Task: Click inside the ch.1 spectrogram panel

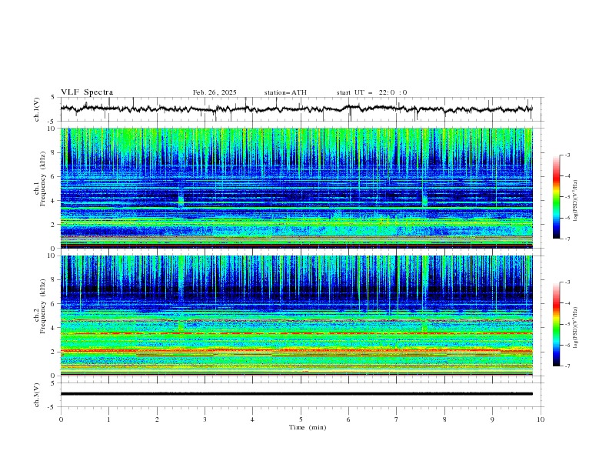Action: (x=296, y=188)
